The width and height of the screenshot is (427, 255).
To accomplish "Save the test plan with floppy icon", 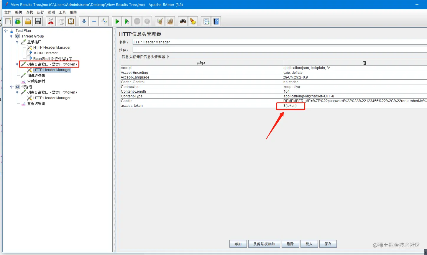I will click(x=38, y=21).
